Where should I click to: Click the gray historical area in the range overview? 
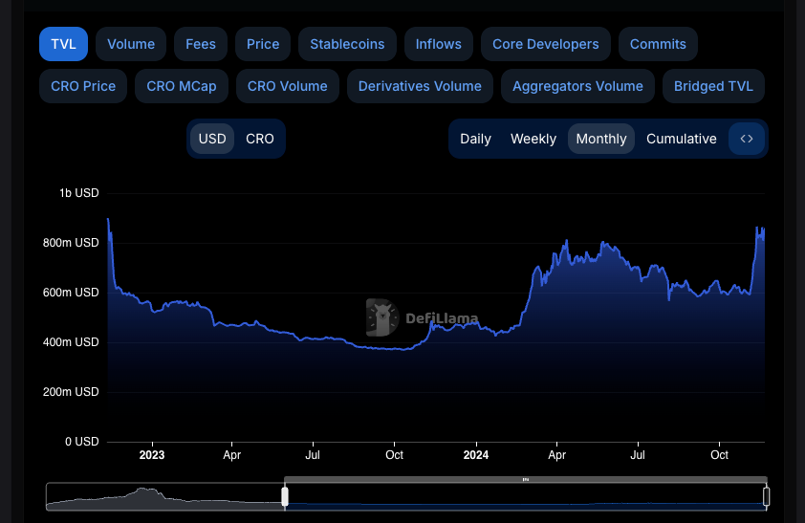(x=164, y=498)
